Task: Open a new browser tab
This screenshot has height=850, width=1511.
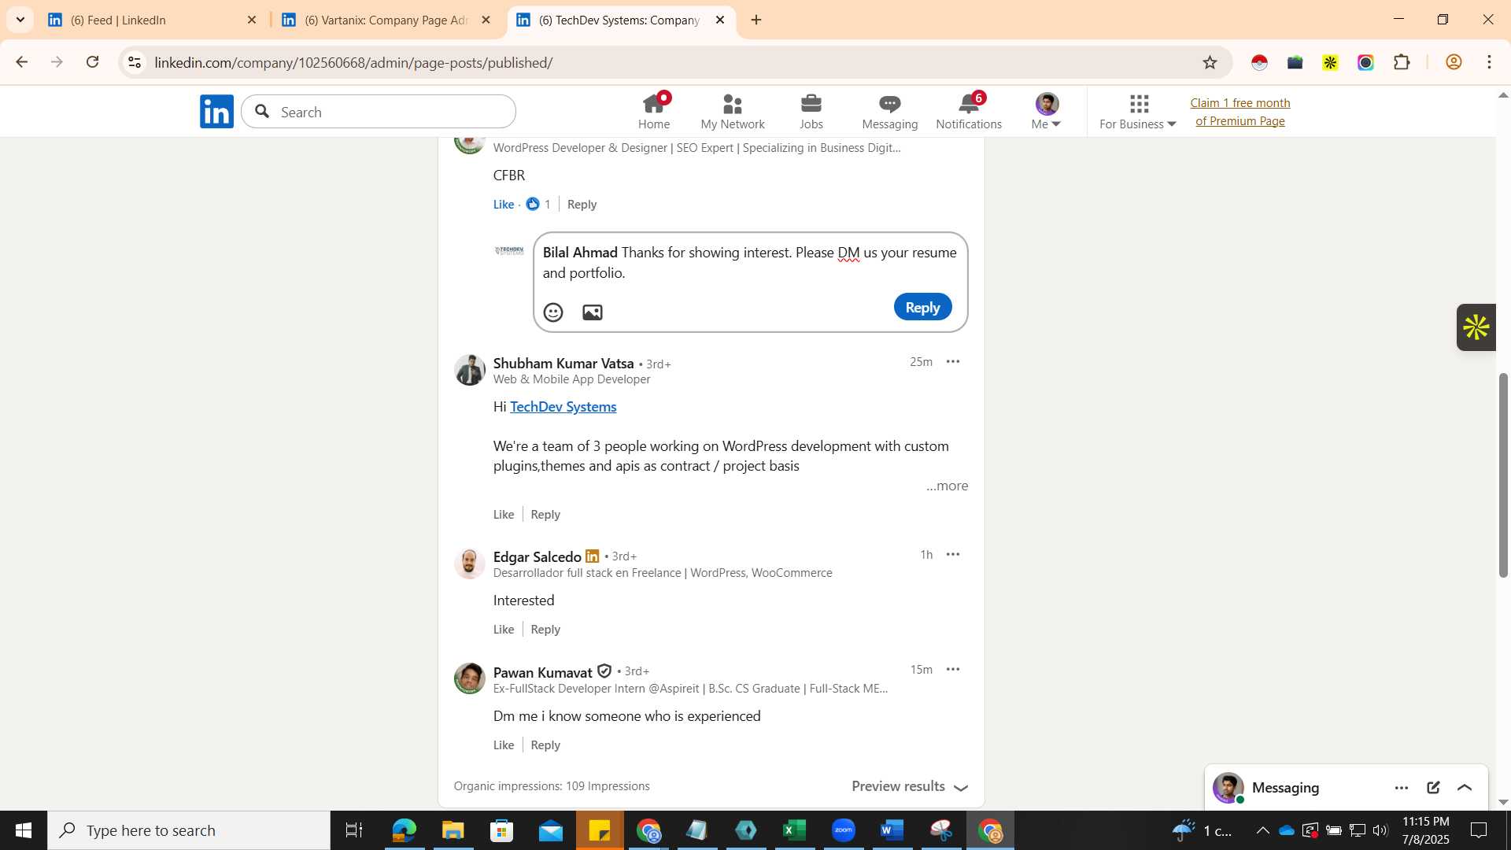Action: tap(756, 20)
